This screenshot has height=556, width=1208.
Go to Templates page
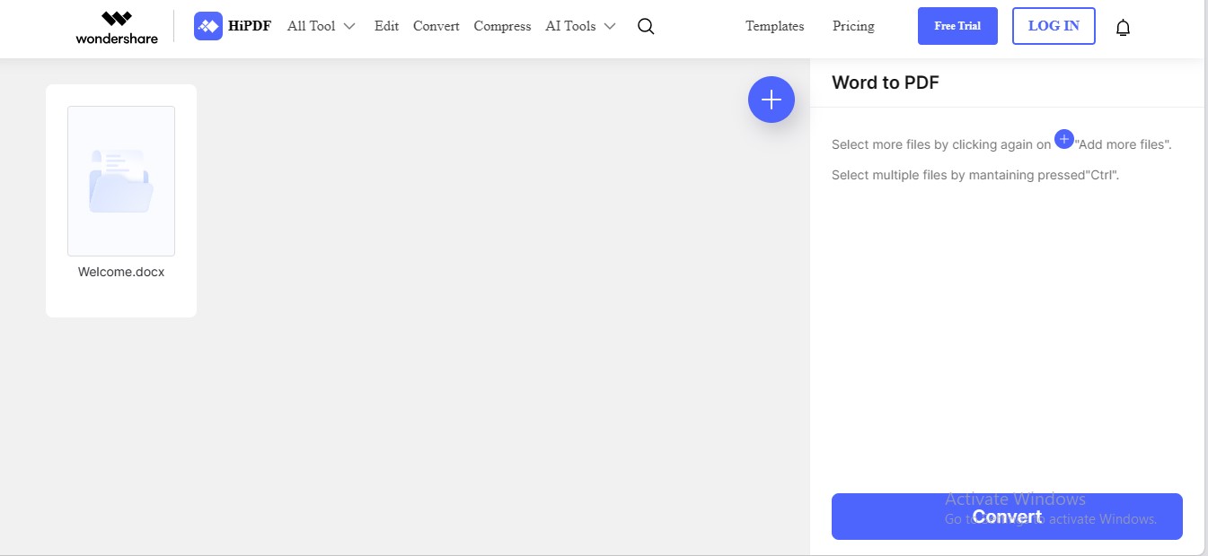(x=775, y=26)
